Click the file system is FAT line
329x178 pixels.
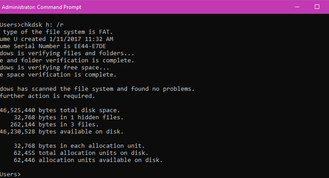click(56, 32)
